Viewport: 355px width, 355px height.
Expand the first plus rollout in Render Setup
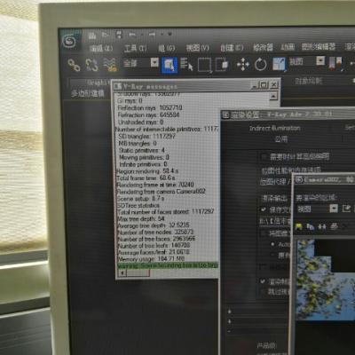click(229, 312)
